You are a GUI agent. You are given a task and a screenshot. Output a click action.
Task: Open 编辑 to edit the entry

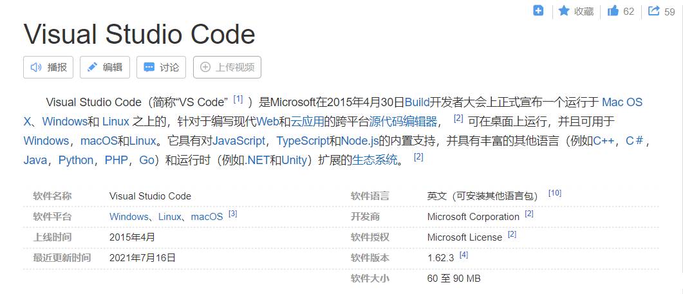(x=105, y=67)
